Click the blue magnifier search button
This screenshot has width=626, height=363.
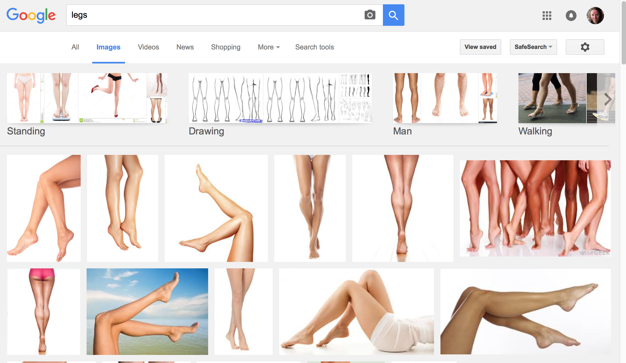coord(393,15)
